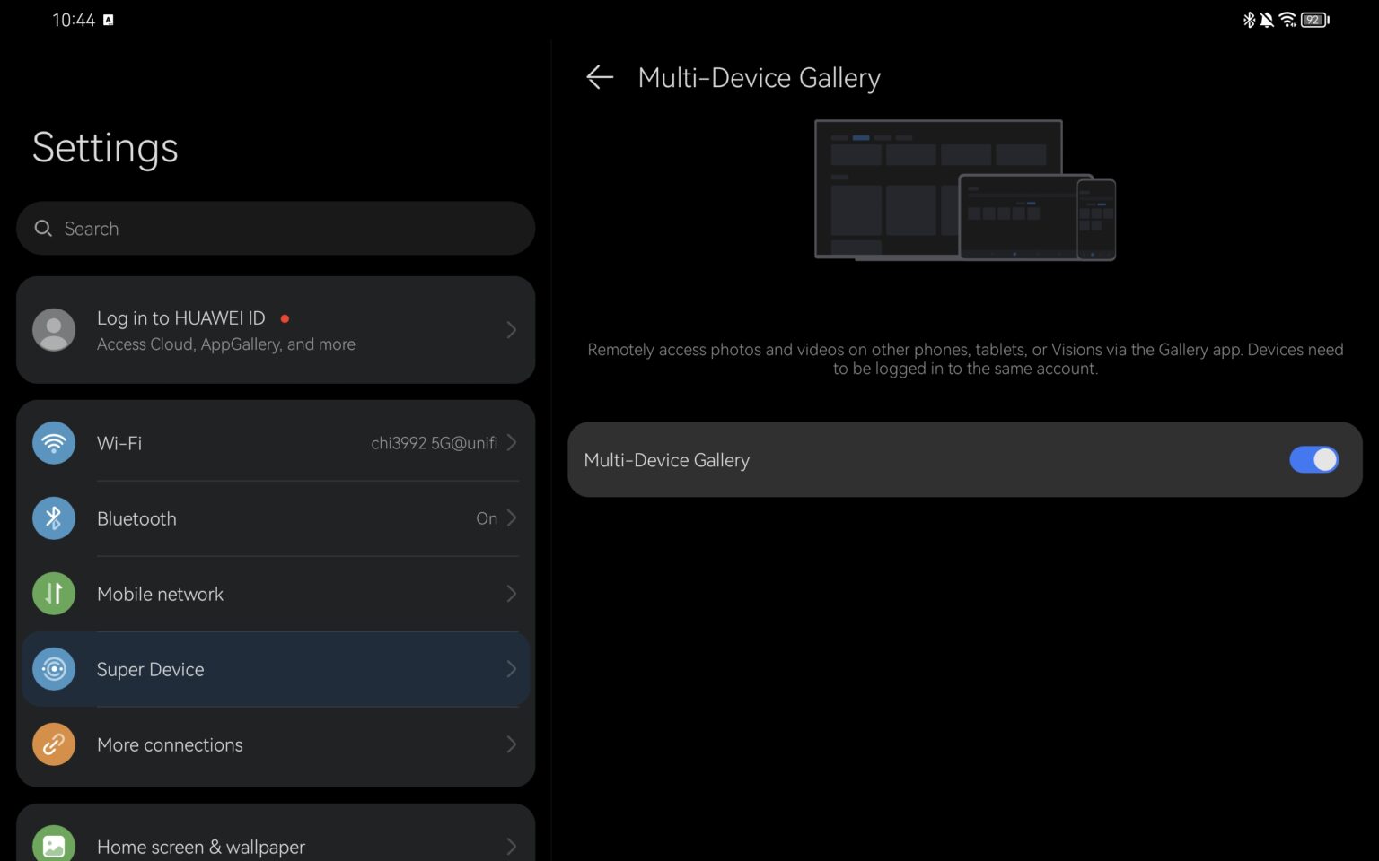Go back with the arrow icon
This screenshot has height=861, width=1379.
[600, 77]
